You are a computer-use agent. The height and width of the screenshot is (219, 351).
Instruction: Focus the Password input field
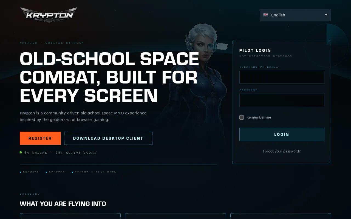pyautogui.click(x=282, y=100)
